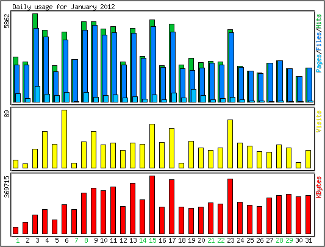This screenshot has width=325, height=247.
Task: Click the "Daily usage for January 2012" title
Action: click(x=63, y=7)
